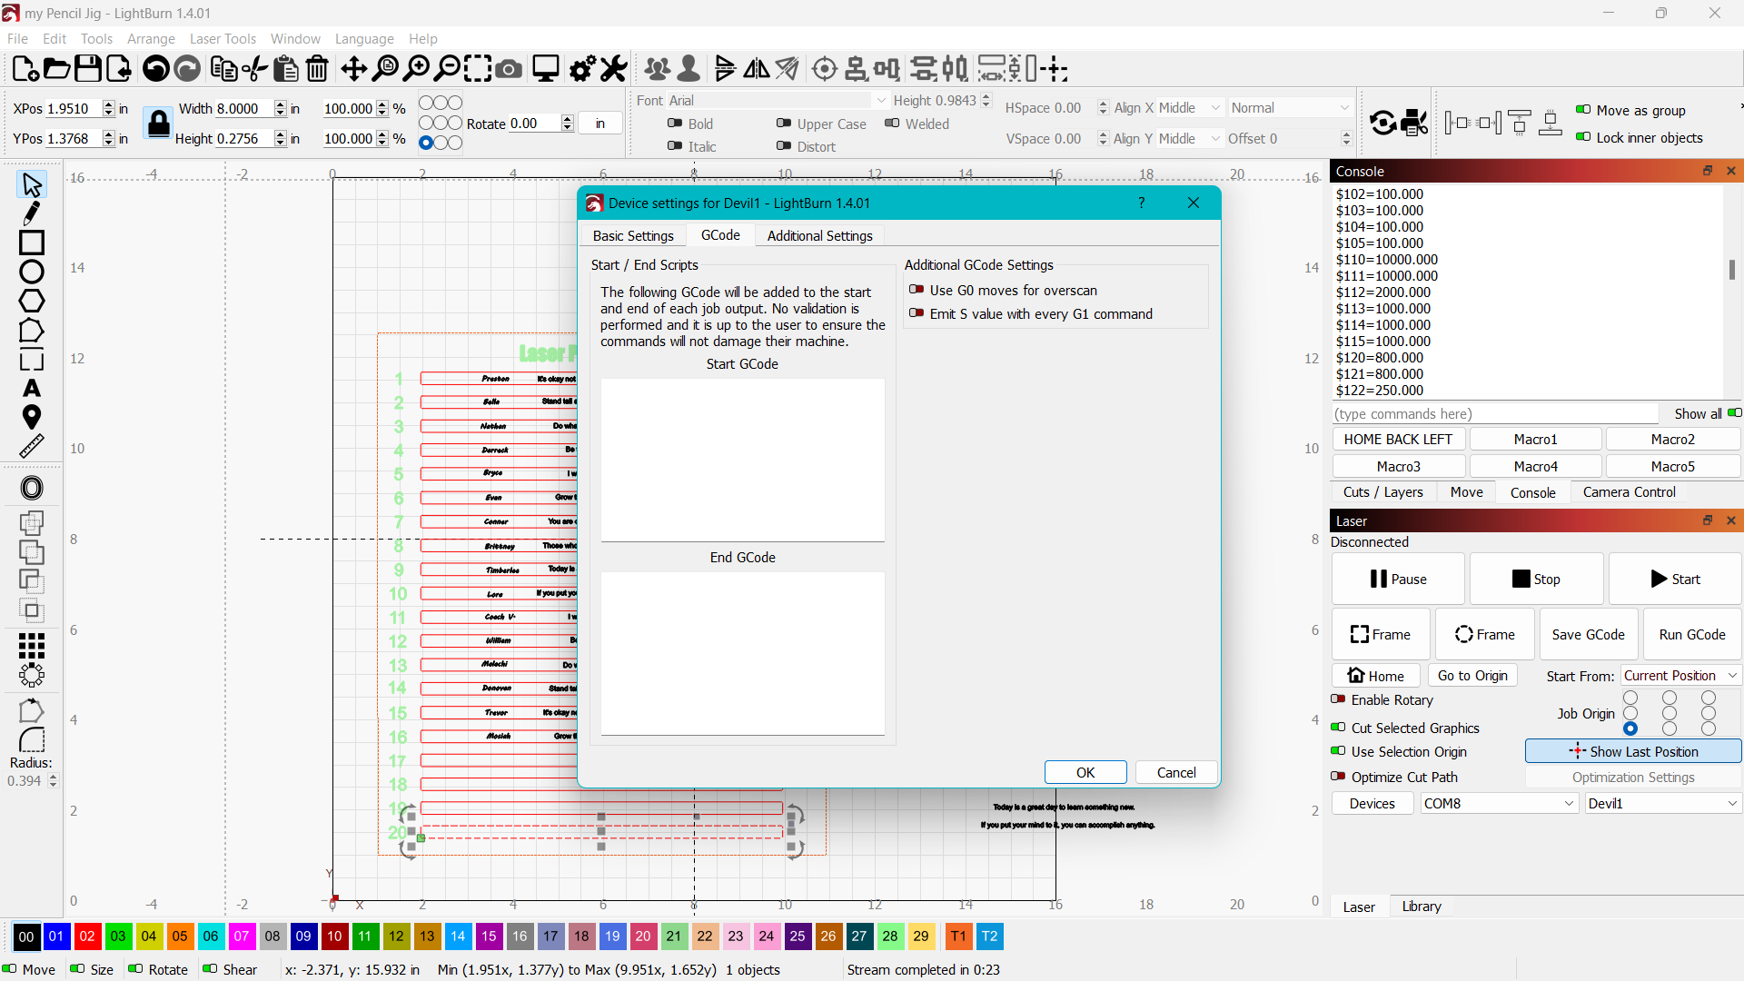
Task: Click the console command input field
Action: [x=1495, y=413]
